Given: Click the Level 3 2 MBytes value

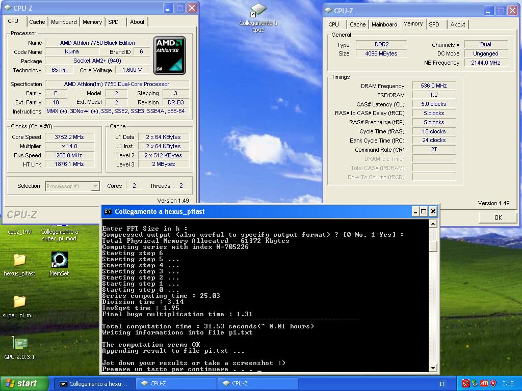Looking at the screenshot, I should [x=164, y=164].
